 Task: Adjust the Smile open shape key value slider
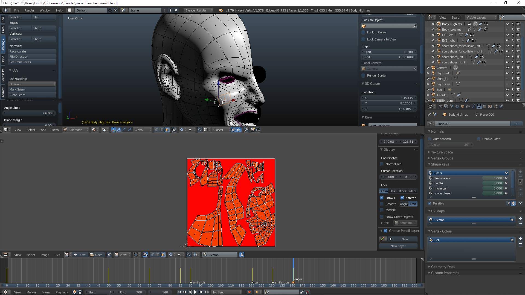pyautogui.click(x=492, y=178)
